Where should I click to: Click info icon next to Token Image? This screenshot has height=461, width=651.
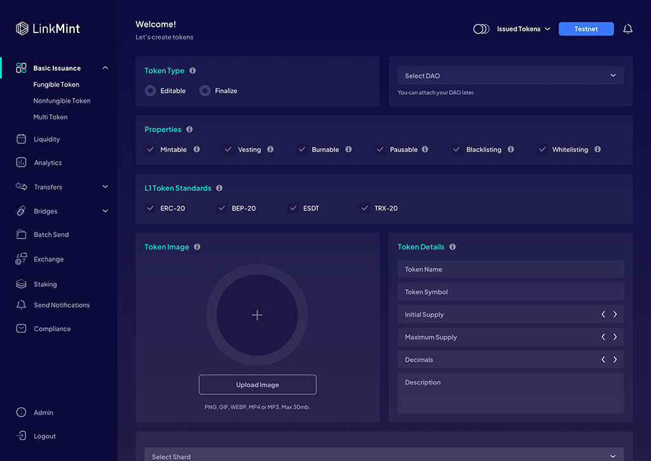pyautogui.click(x=197, y=247)
